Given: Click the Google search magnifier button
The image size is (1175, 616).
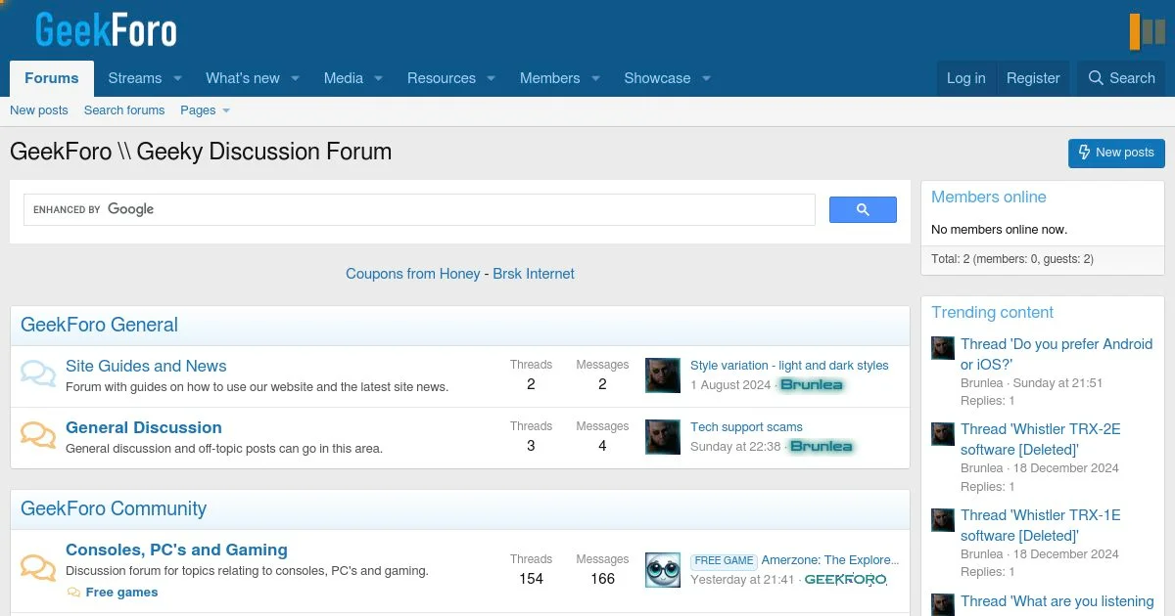Looking at the screenshot, I should tap(863, 209).
